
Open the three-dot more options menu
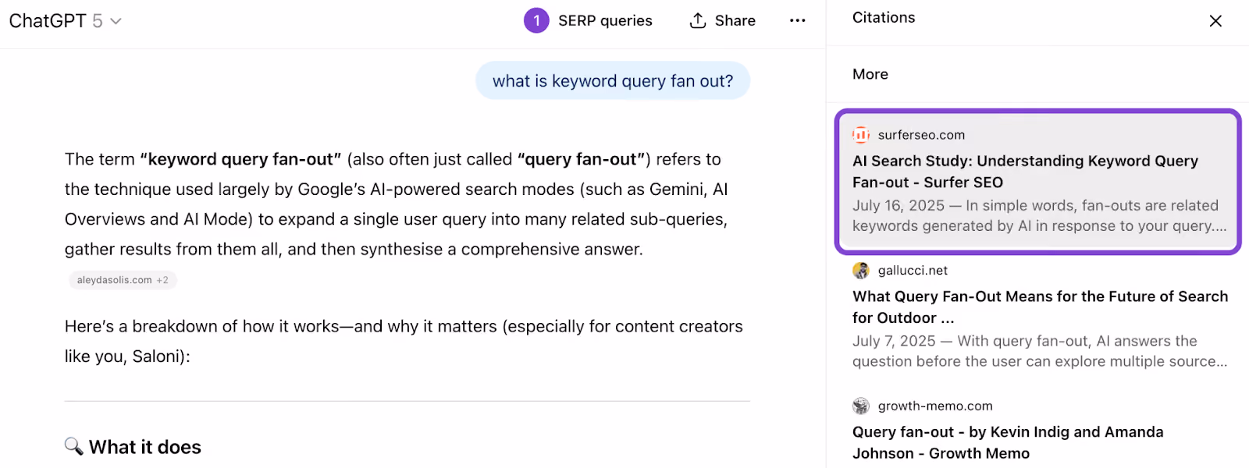(797, 20)
